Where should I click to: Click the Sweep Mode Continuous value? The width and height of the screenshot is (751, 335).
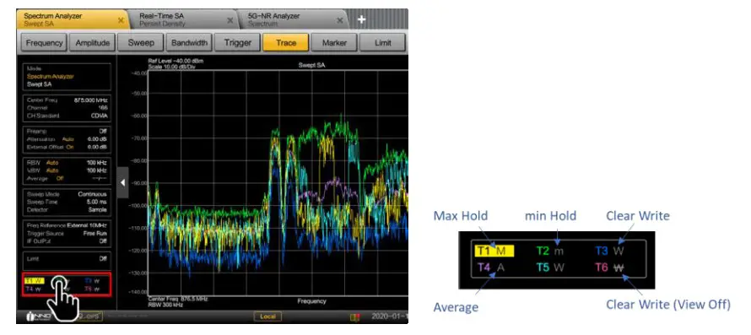tap(93, 194)
